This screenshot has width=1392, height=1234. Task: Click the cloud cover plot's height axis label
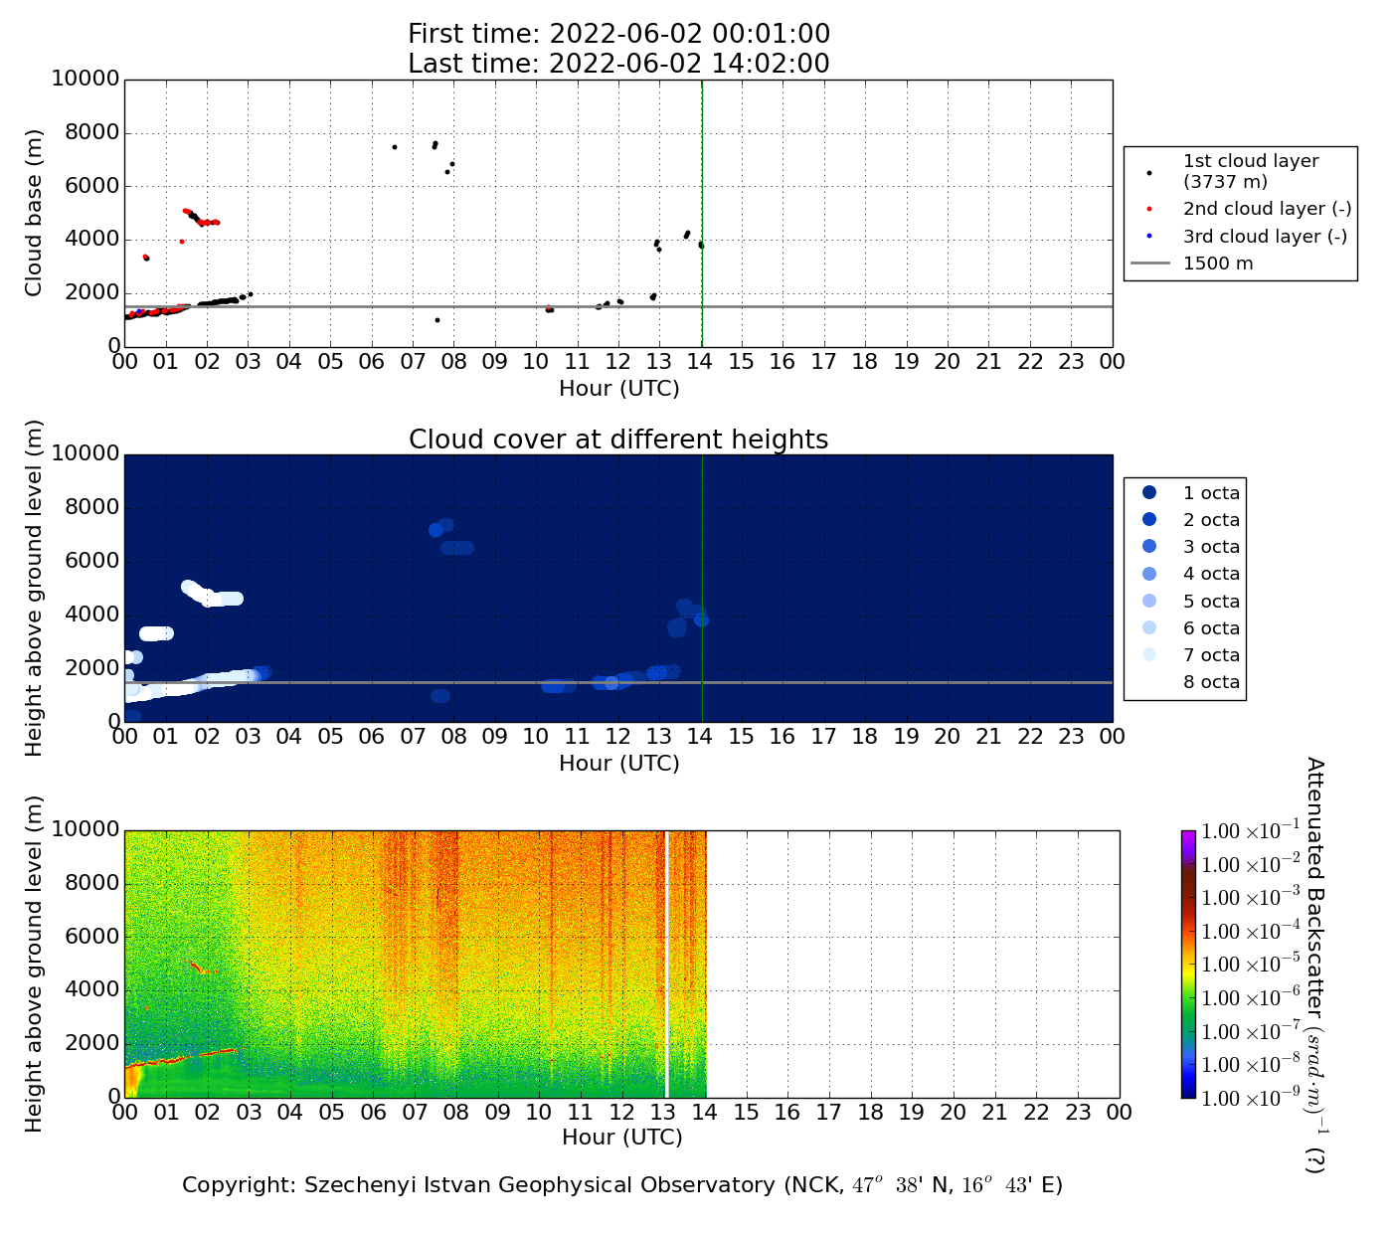(34, 588)
